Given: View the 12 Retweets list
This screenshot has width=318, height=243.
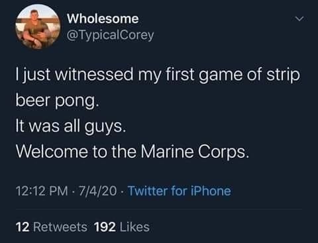Looking at the screenshot, I should pos(52,227).
